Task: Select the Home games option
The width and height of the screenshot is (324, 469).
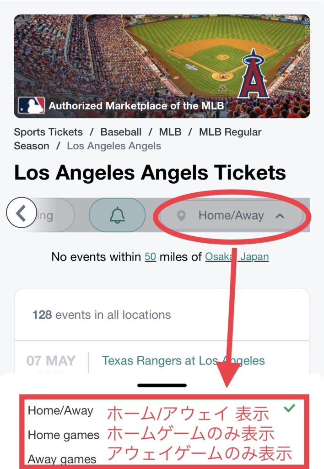Action: coord(64,435)
